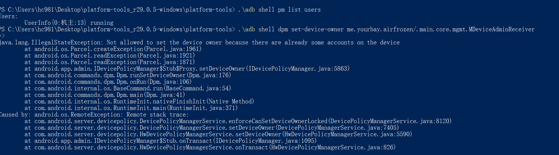Click the 'Caused by: android.os.RemoteException' line
Screen dimensions: 559x155
tap(94, 115)
